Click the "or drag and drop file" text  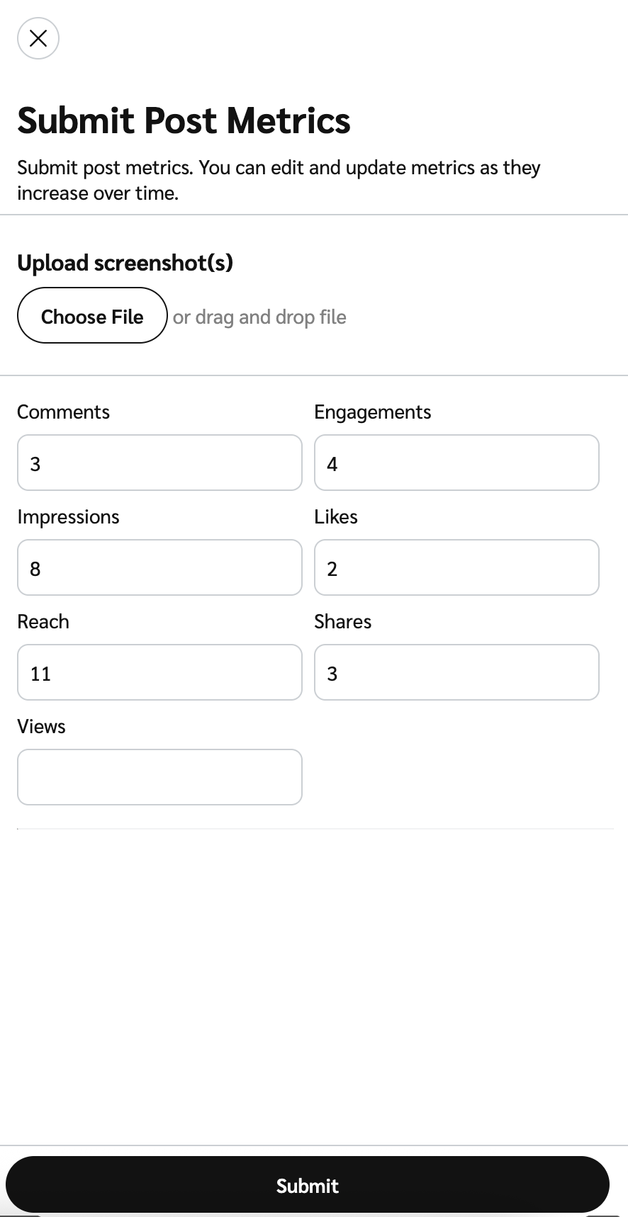[259, 317]
